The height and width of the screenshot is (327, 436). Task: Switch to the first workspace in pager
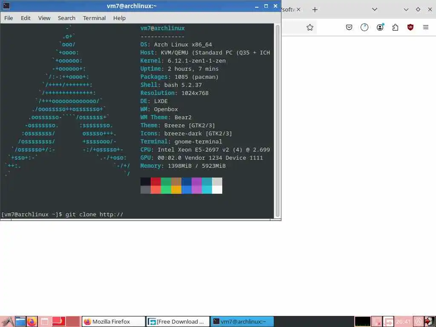click(x=59, y=321)
